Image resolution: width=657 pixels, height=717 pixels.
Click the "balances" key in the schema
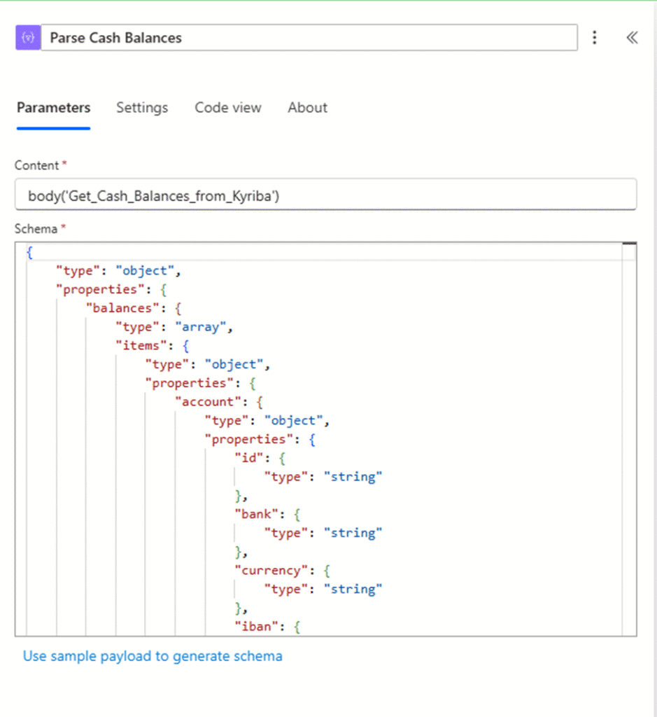(118, 308)
